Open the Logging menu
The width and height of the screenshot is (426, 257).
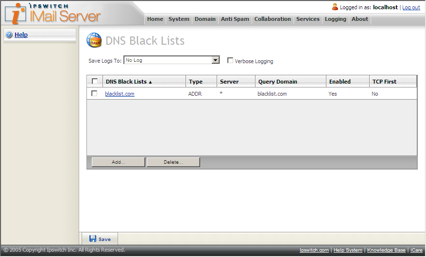[x=336, y=19]
